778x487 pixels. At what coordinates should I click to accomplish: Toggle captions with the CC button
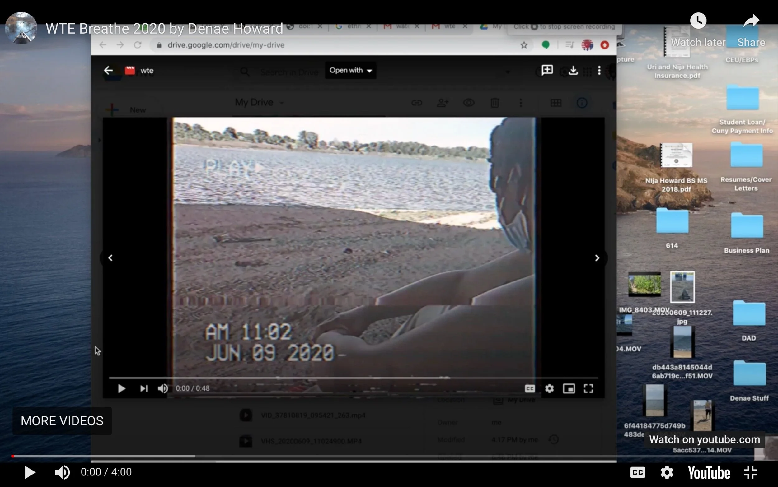[x=637, y=472]
